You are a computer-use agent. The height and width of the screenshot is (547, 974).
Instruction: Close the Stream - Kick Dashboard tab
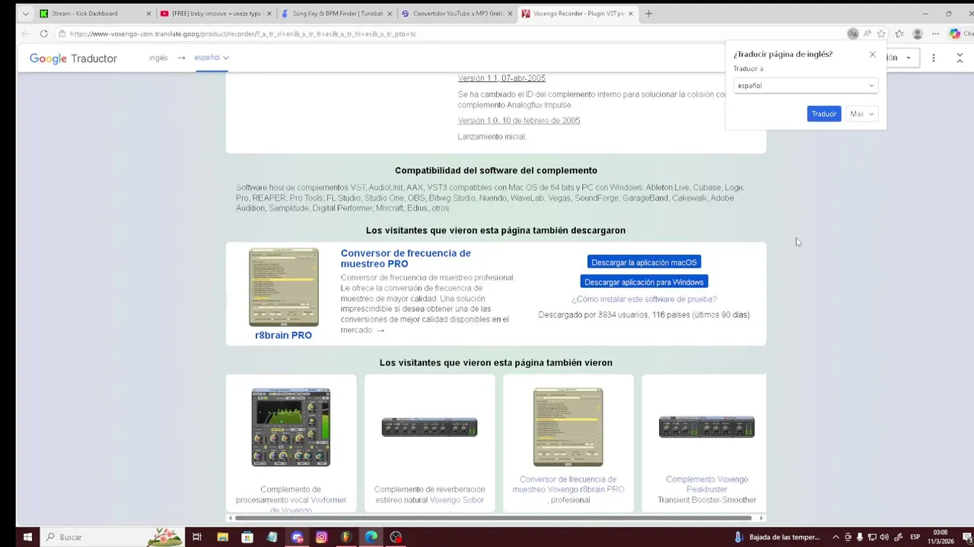148,14
